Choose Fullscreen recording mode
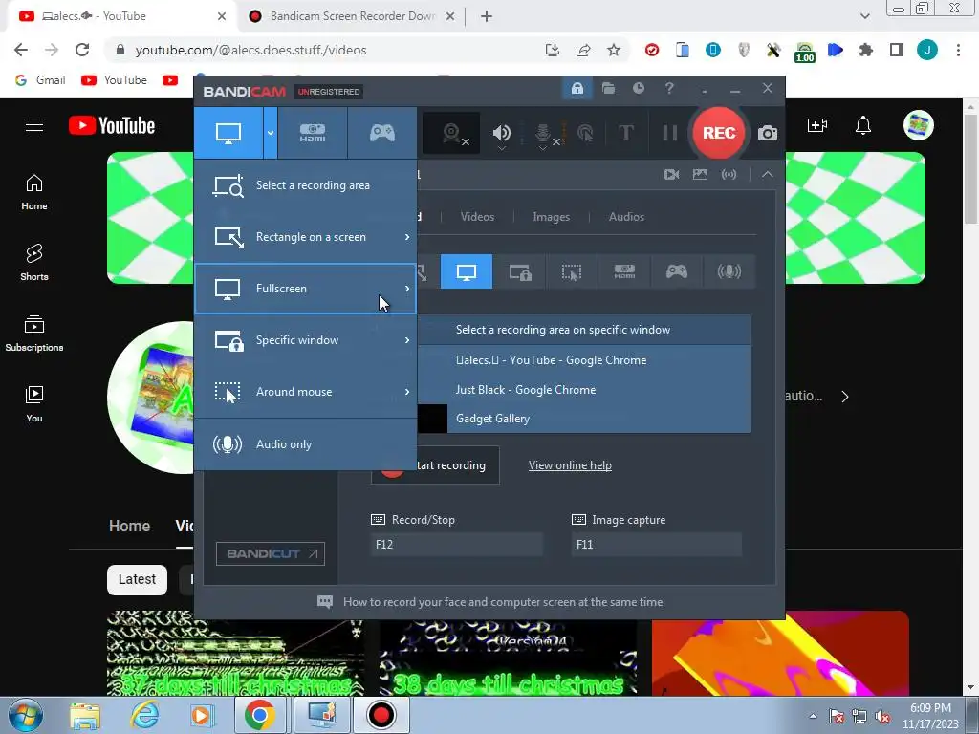 click(305, 289)
